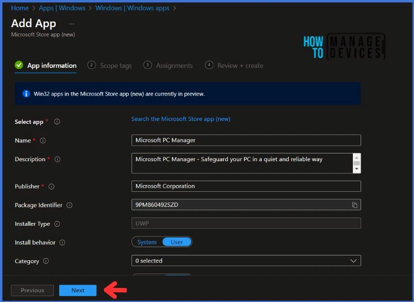Click the Microsoft Store app (new) subtitle

tap(43, 34)
